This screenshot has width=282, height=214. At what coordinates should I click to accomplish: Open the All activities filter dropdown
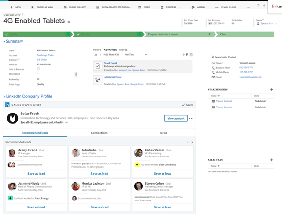tap(97, 55)
